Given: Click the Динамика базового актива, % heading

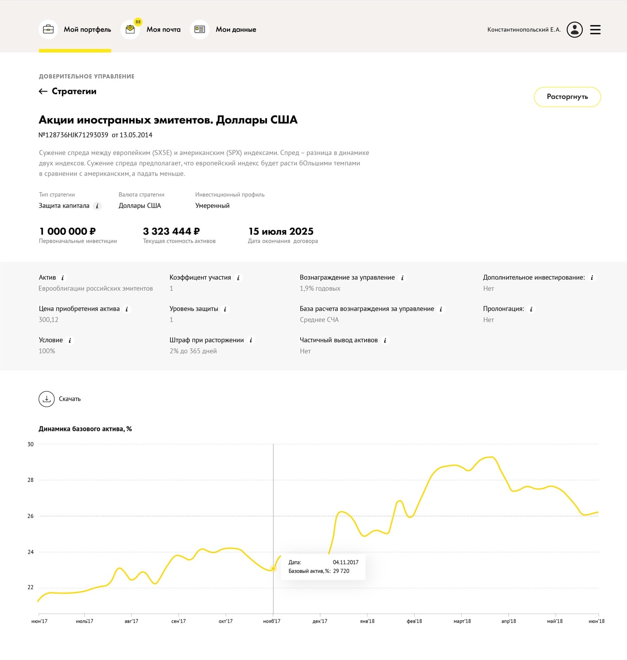Looking at the screenshot, I should point(85,429).
